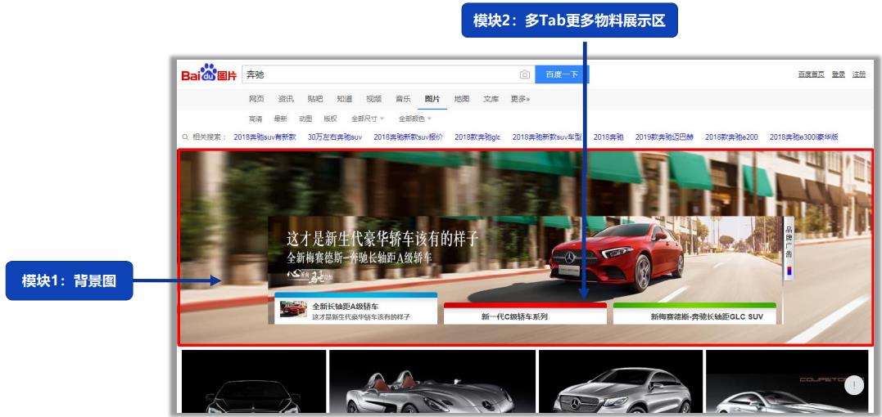Viewport: 882px width, 417px height.
Task: Click related search 2019款奔驰迈巴赫
Action: coord(664,137)
